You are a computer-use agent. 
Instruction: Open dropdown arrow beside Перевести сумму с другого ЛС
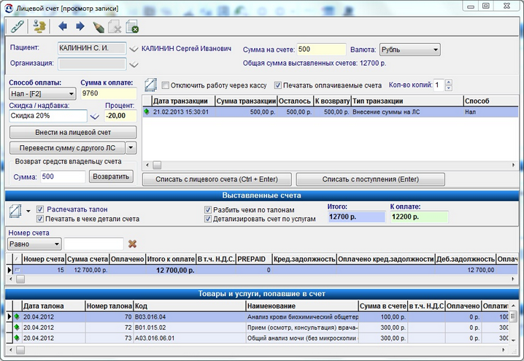131,147
